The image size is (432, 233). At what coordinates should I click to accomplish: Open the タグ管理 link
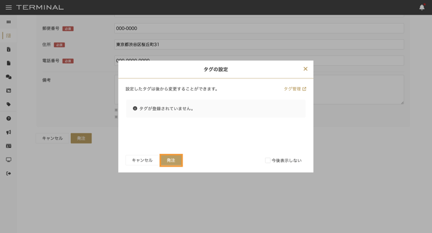[295, 89]
